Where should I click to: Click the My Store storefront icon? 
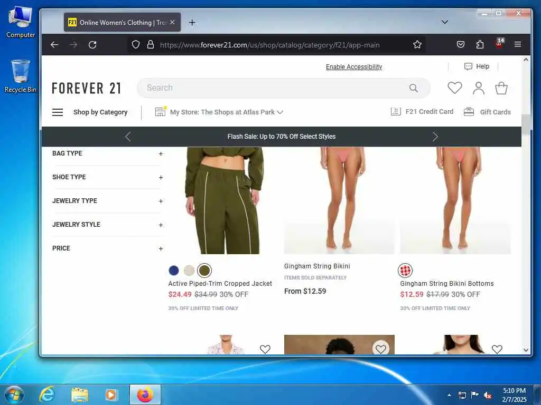tap(161, 112)
